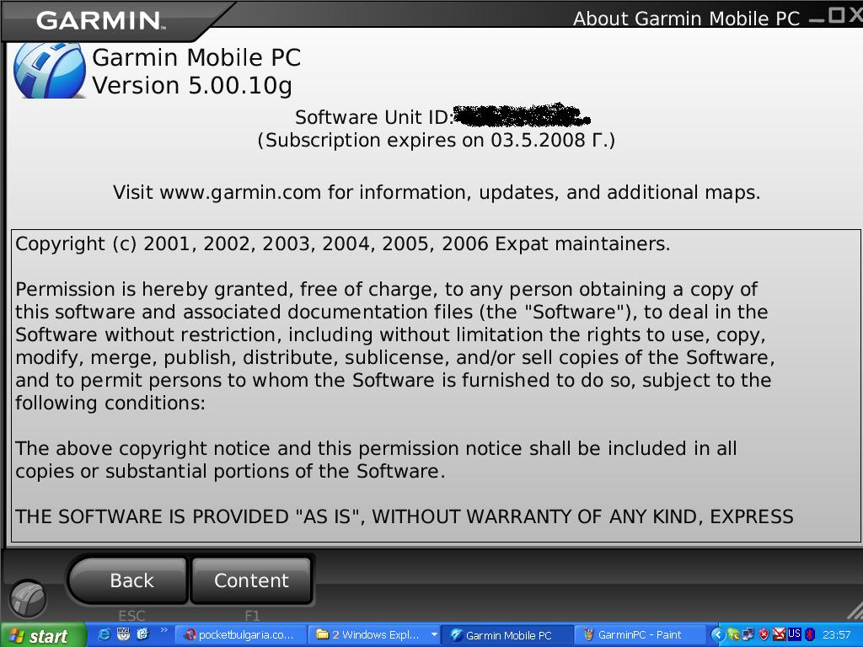This screenshot has width=863, height=647.
Task: Minimize the Garmin Mobile PC window
Action: coord(817,19)
